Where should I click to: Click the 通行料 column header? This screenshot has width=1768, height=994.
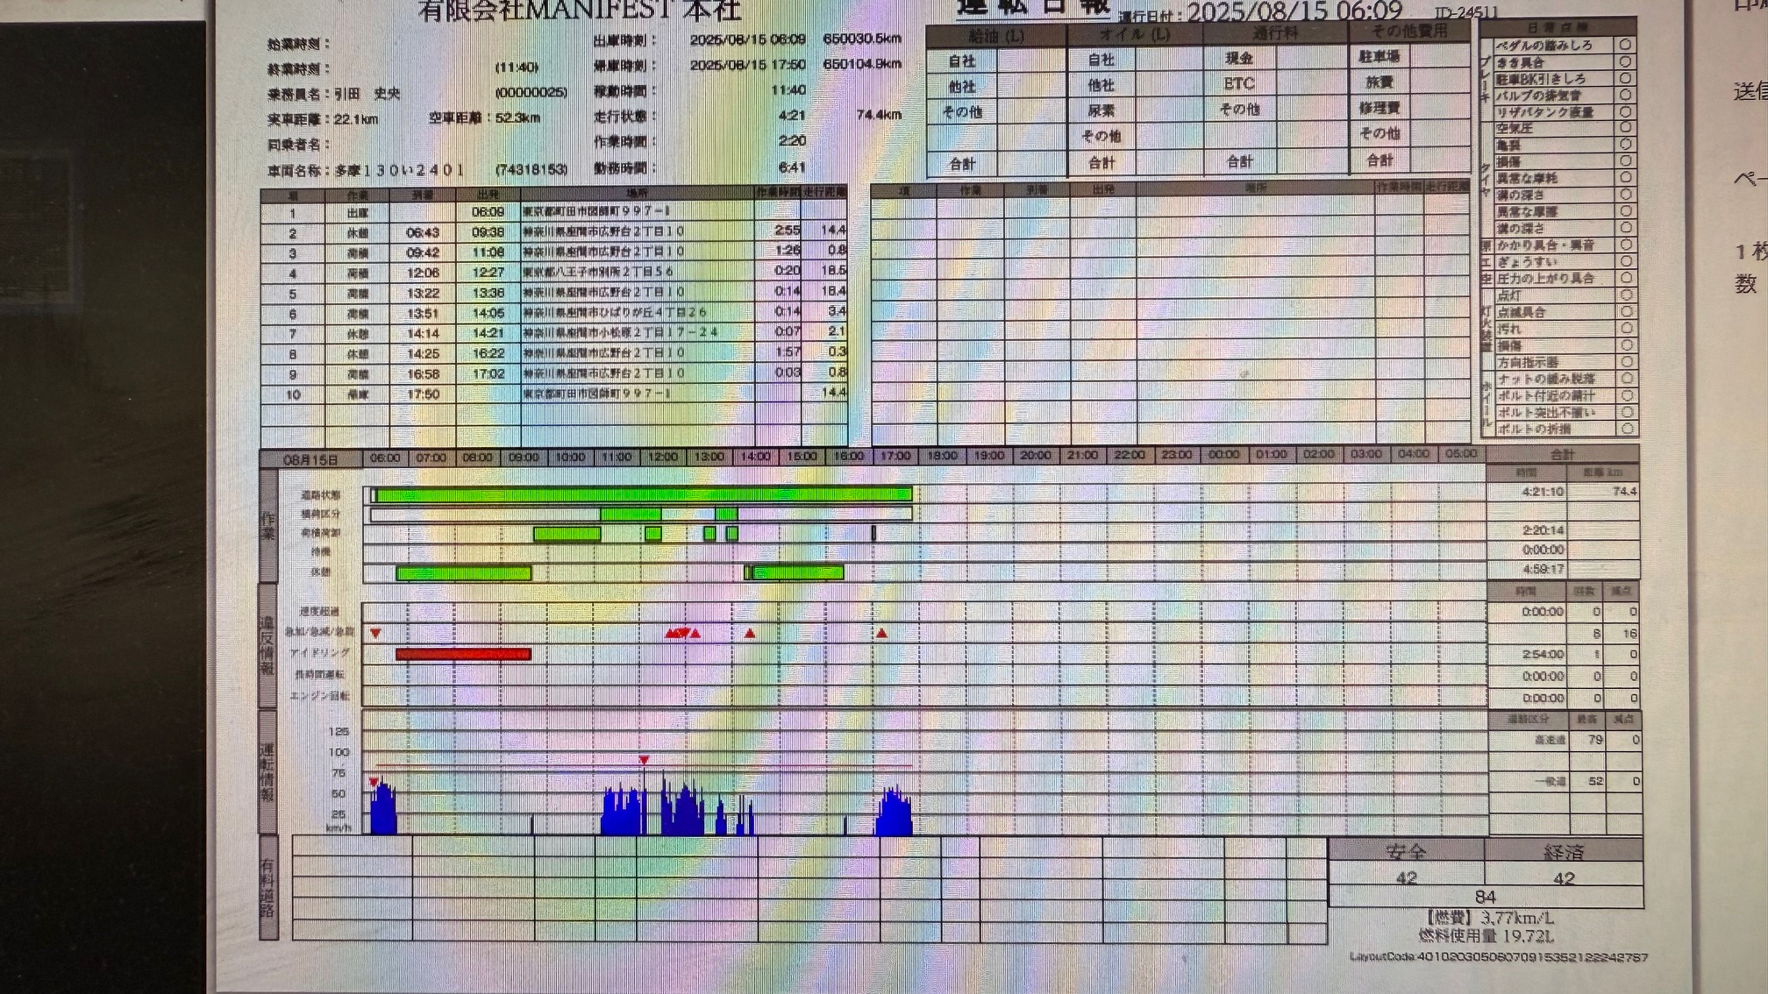(x=1274, y=34)
